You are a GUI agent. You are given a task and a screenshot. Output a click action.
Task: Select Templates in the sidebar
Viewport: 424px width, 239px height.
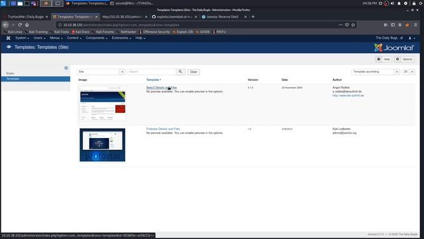[x=36, y=79]
